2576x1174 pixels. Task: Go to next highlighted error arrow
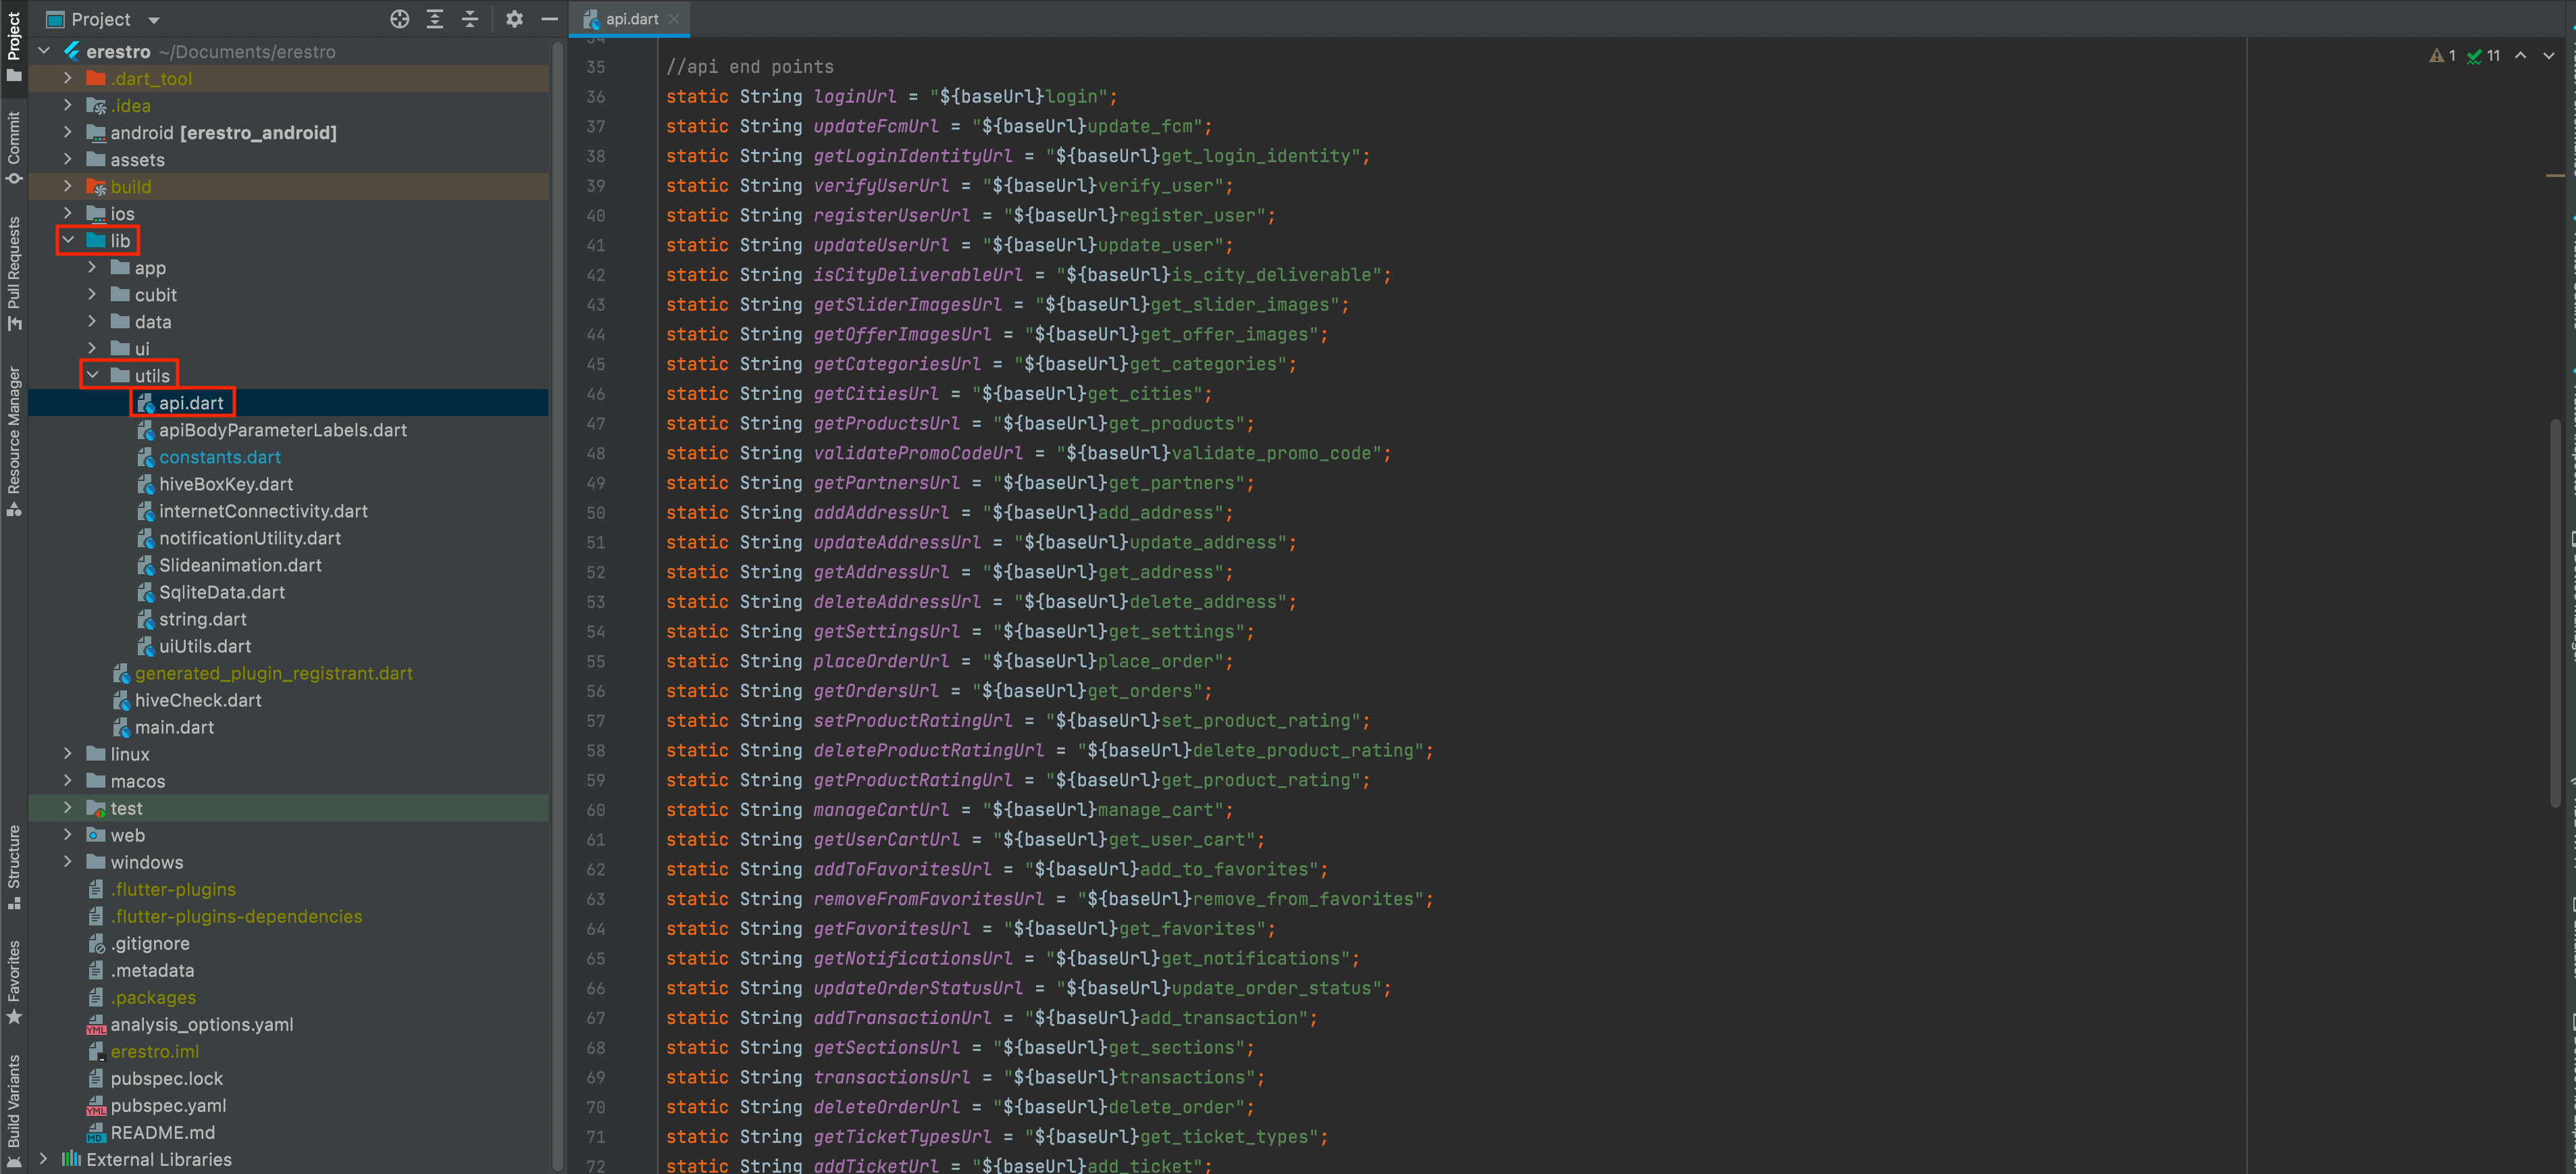(x=2548, y=56)
